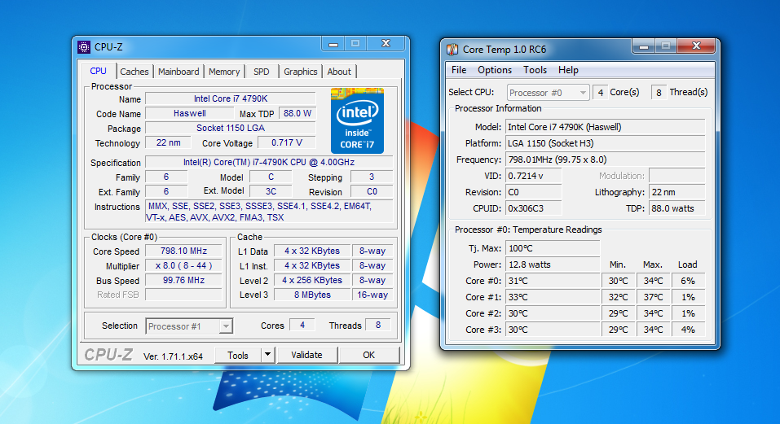Click the Level 2 value 4 x 256 KBytes
780x424 pixels.
point(312,280)
